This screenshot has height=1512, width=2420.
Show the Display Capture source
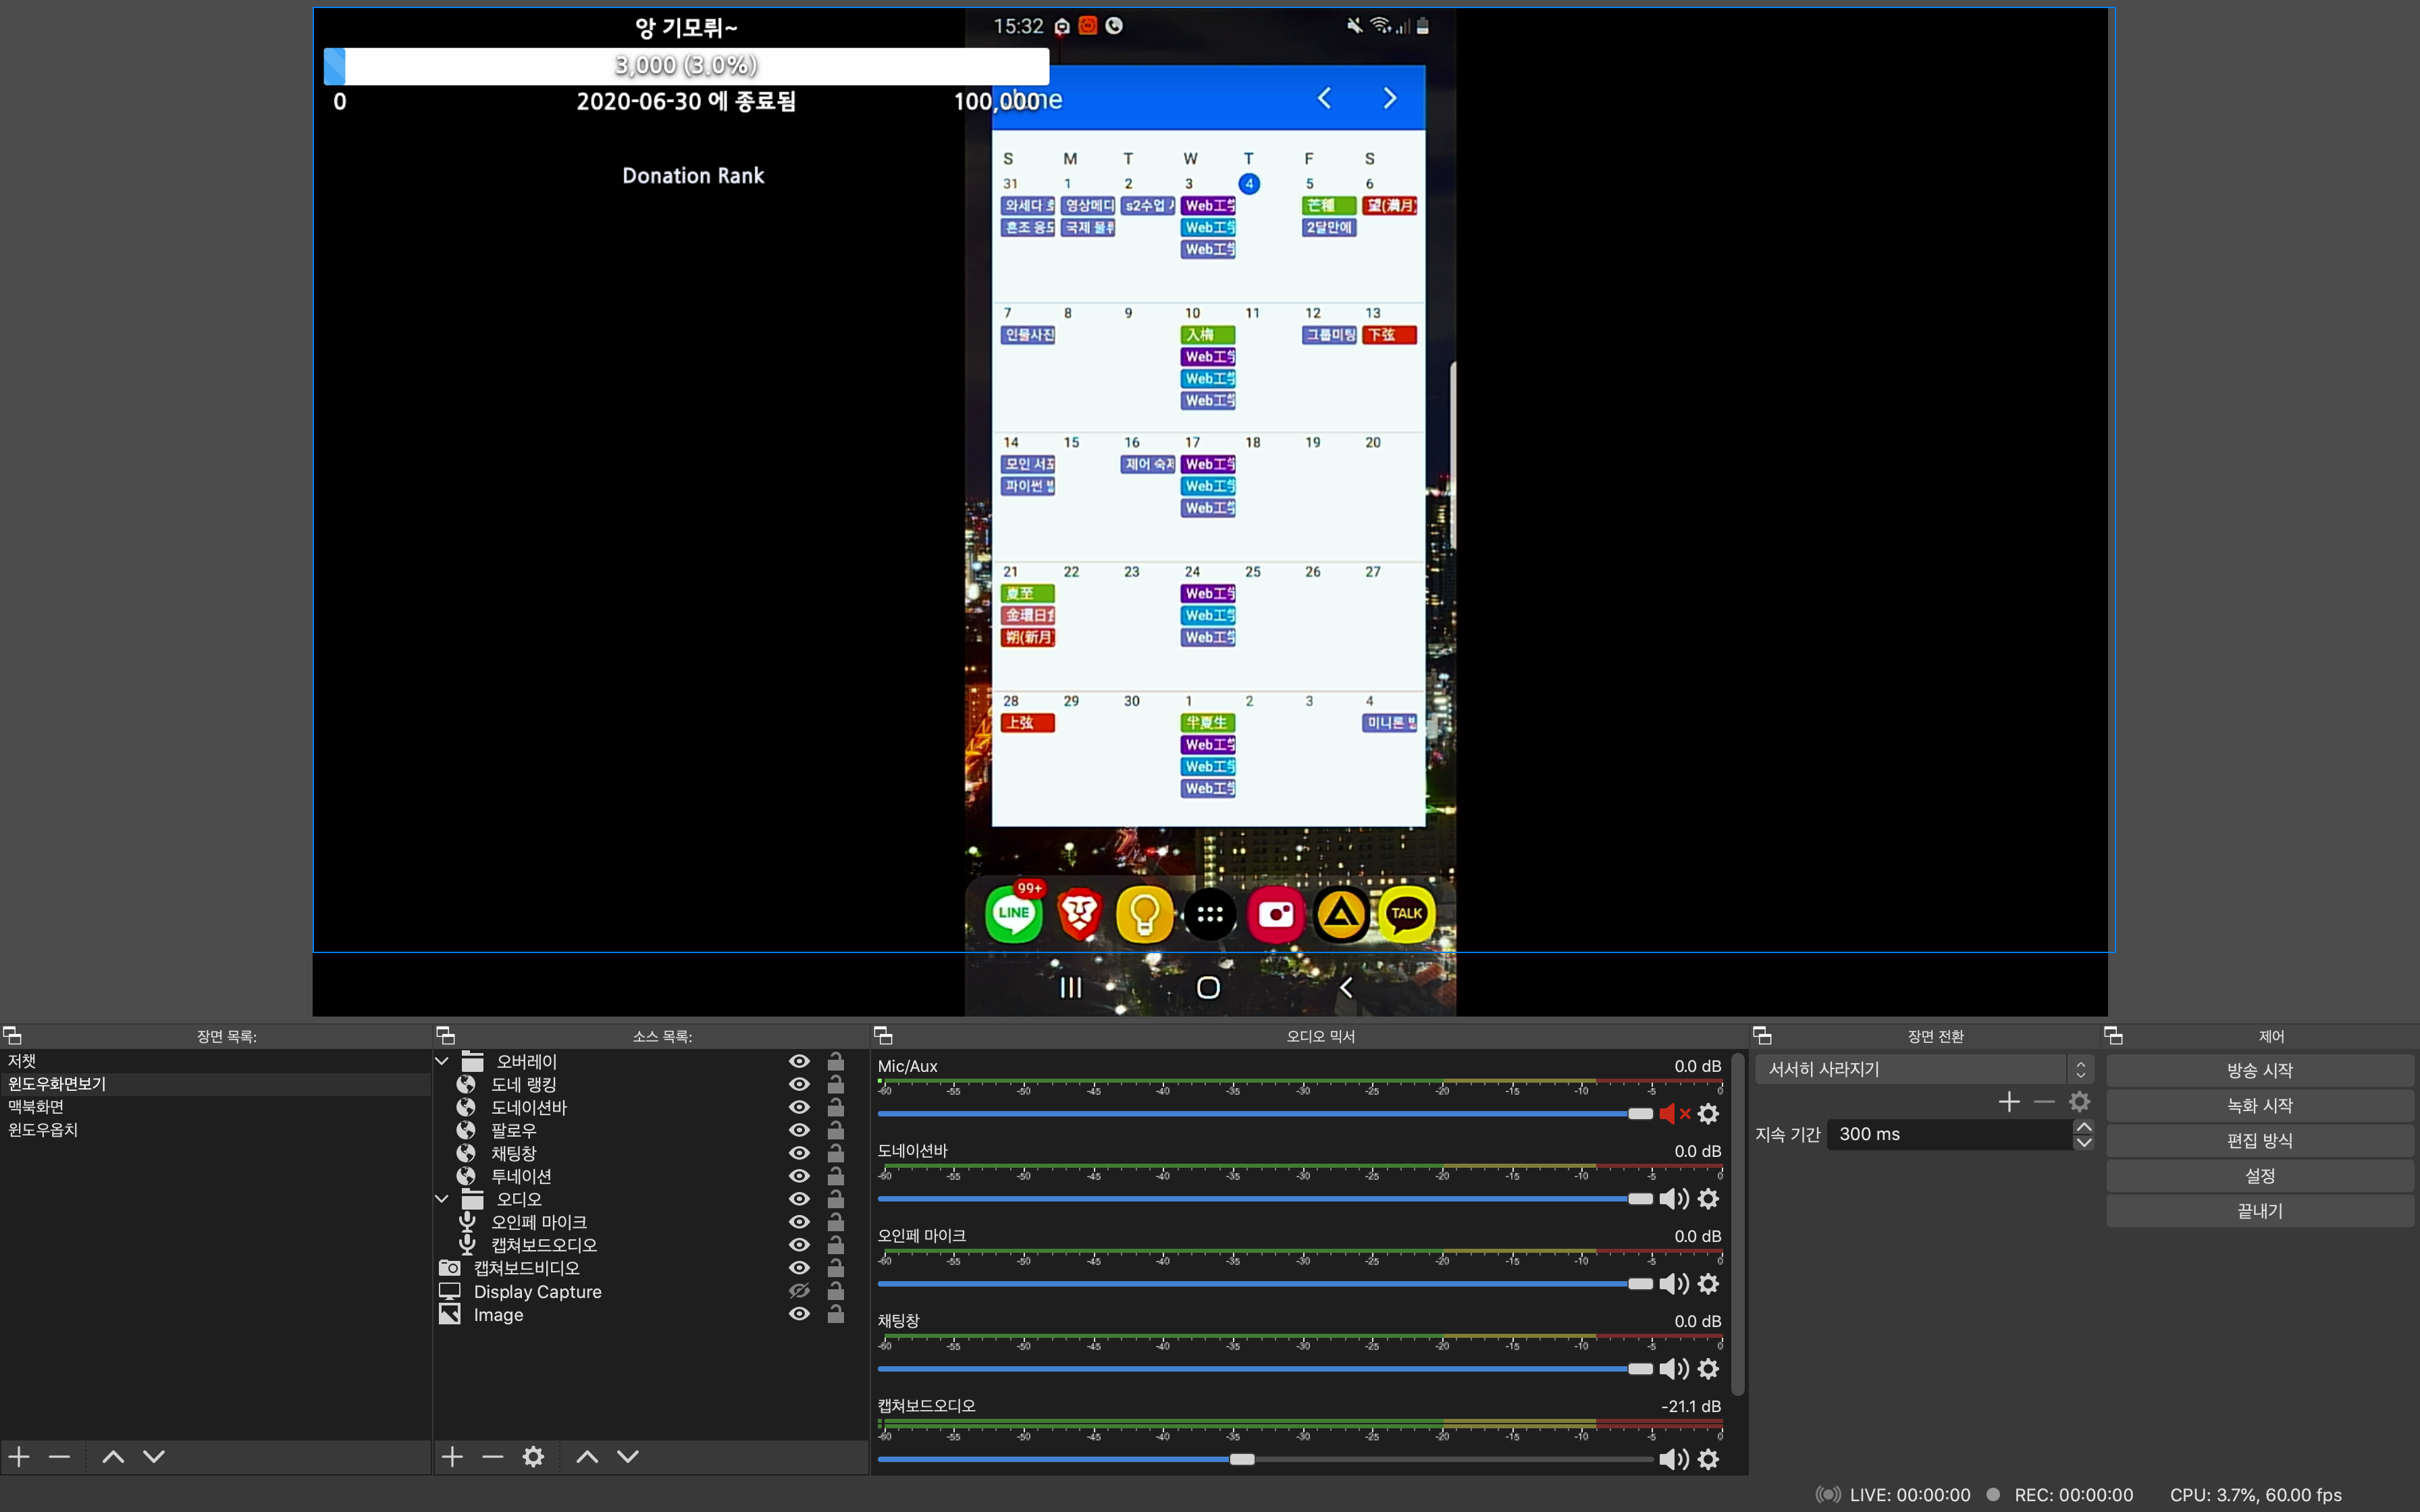(x=799, y=1291)
